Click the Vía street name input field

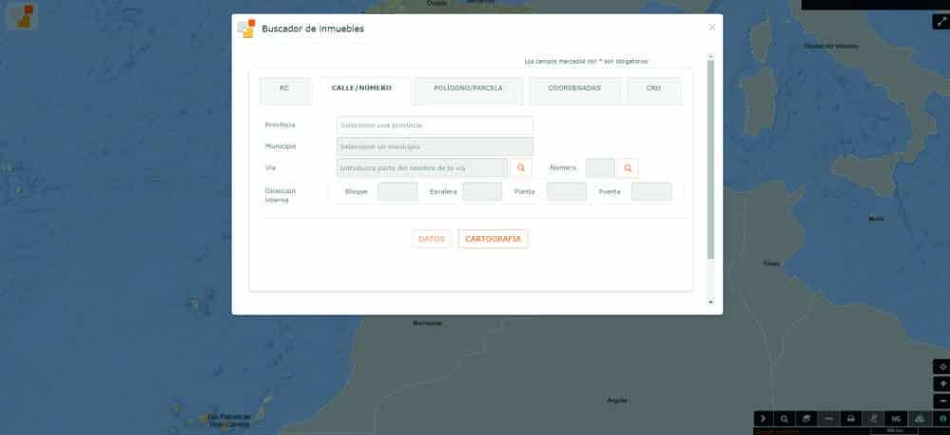422,168
